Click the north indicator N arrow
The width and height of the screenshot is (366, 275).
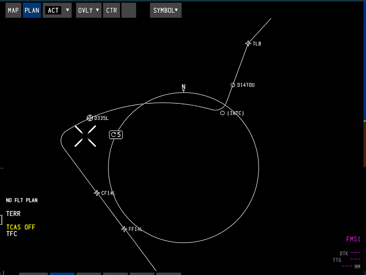[183, 88]
